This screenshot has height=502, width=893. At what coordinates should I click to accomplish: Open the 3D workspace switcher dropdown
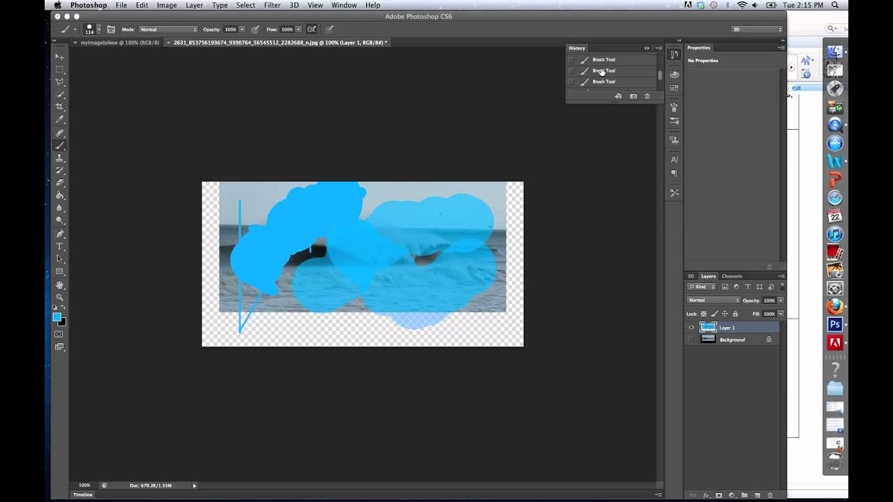click(x=757, y=29)
